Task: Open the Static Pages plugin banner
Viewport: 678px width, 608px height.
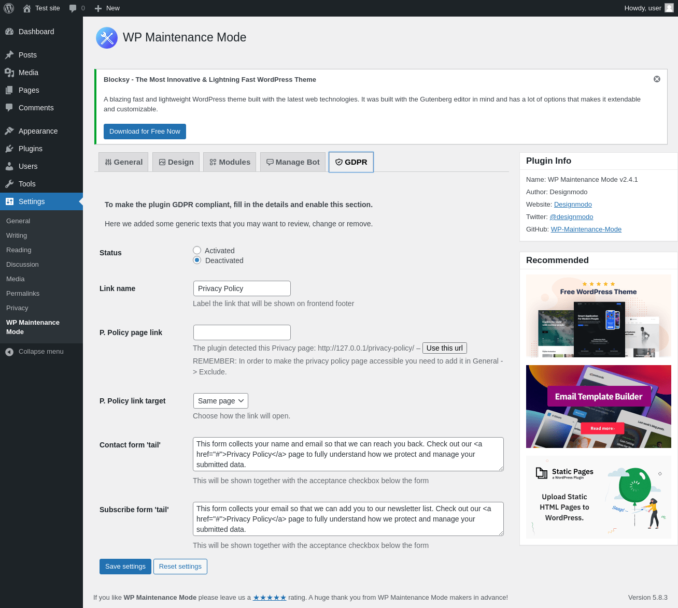Action: coord(599,497)
